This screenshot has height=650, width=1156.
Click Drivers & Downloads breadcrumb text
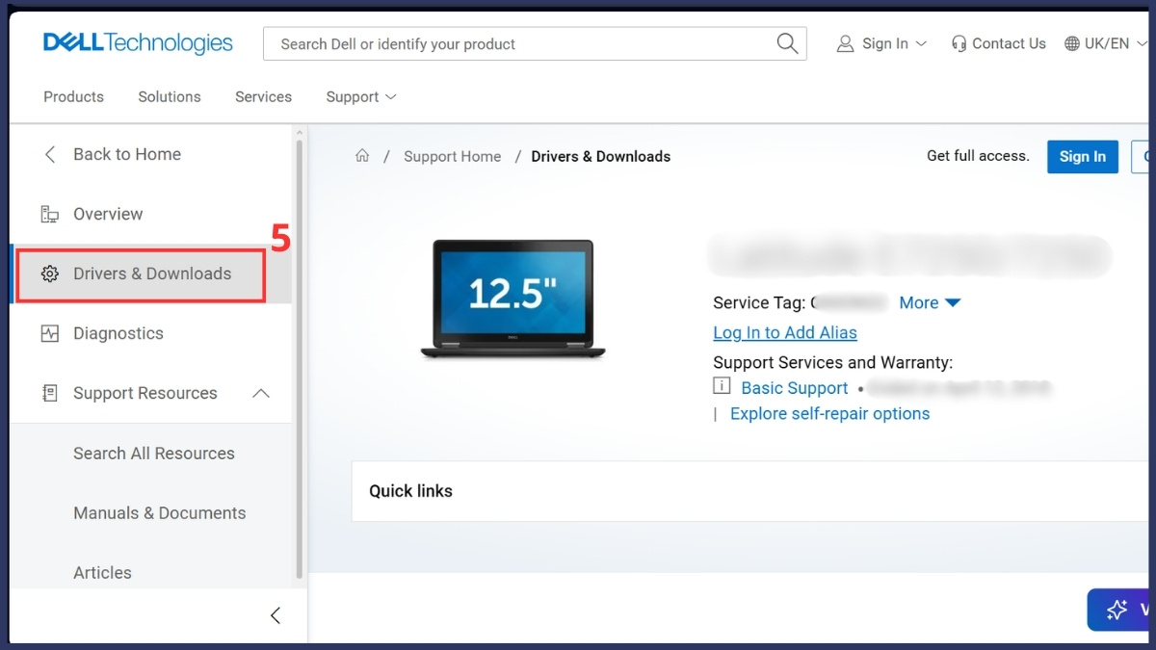(x=601, y=156)
